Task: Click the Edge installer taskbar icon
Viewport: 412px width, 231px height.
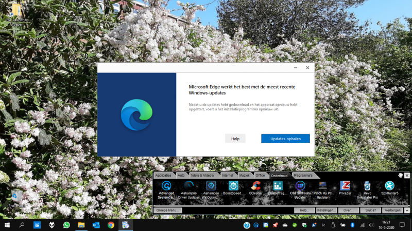Action: 125,225
